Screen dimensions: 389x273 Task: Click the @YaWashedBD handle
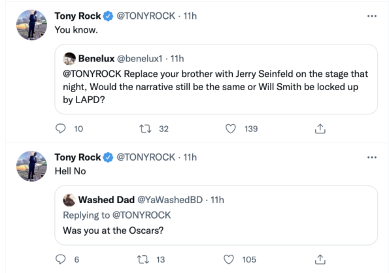[170, 200]
